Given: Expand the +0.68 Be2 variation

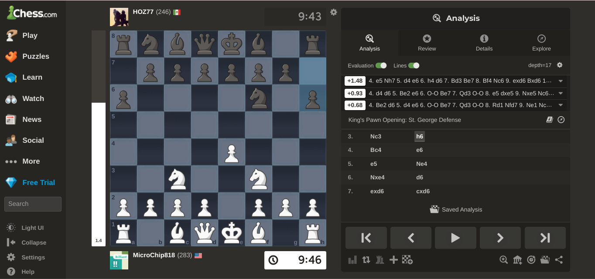Looking at the screenshot, I should tap(561, 105).
